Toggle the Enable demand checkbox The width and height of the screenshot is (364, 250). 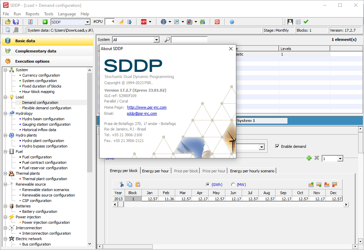tap(278, 146)
